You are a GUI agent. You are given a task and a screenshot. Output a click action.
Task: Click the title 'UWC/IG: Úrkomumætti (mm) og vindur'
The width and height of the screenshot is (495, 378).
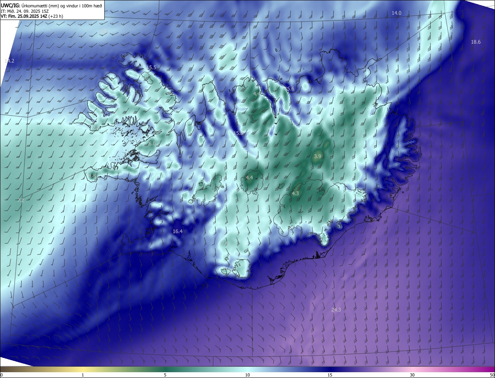(51, 5)
